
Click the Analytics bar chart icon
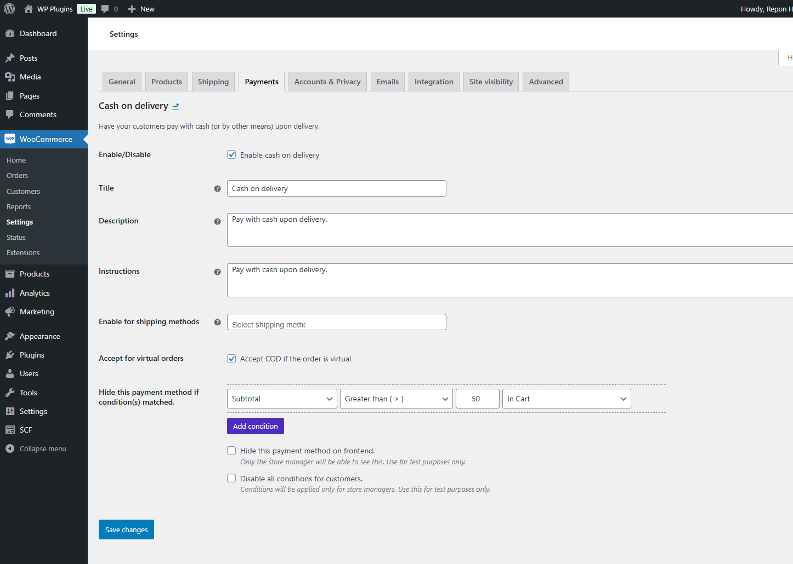(x=10, y=293)
